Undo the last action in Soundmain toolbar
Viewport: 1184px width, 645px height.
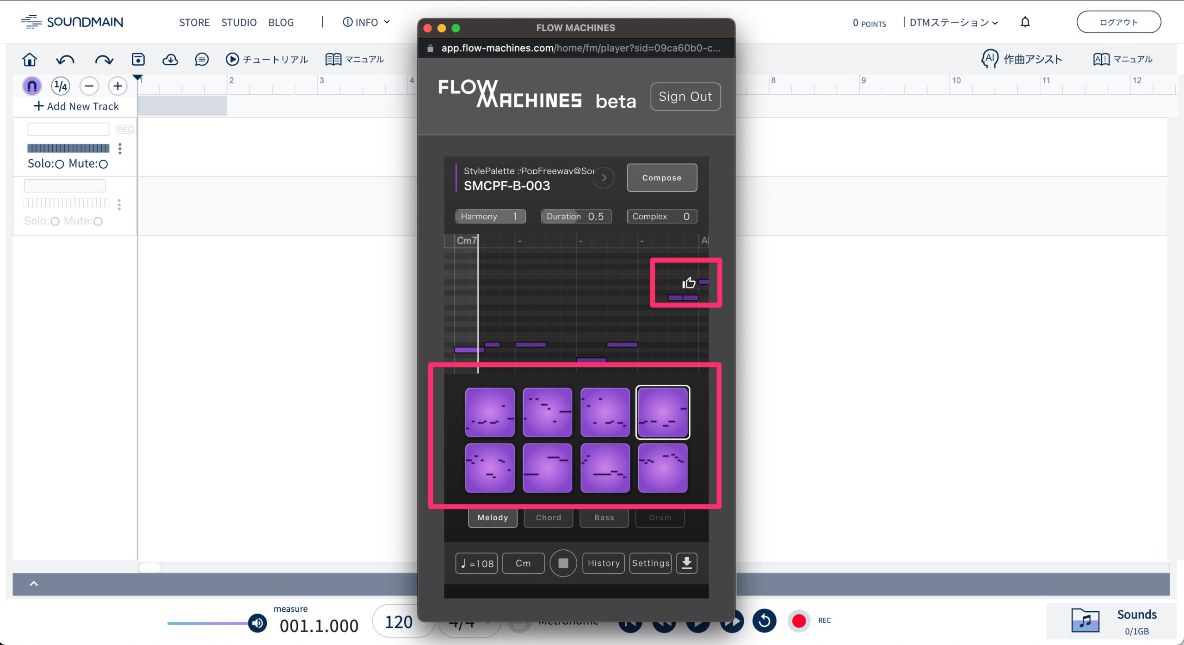click(65, 59)
